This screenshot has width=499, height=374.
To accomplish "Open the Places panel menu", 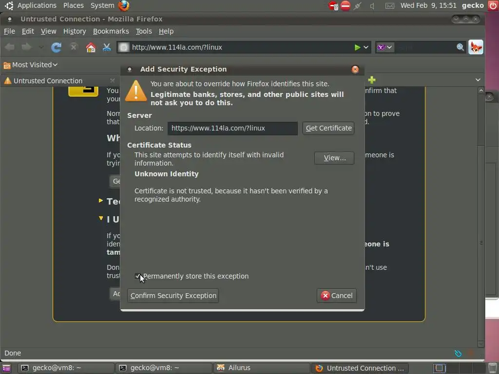I will tap(73, 5).
